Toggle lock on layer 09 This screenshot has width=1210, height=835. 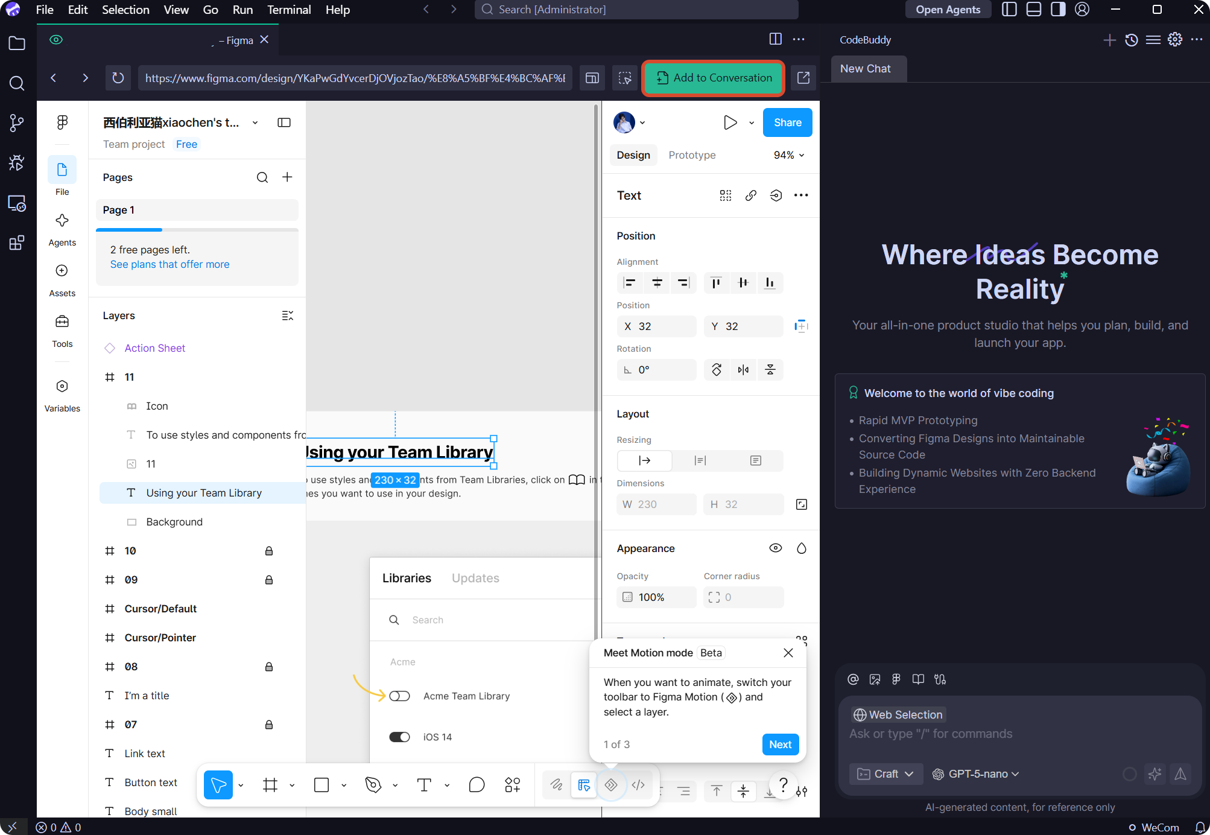pos(269,580)
